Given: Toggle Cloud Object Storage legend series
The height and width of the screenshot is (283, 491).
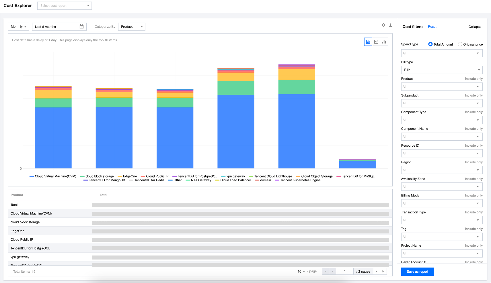Looking at the screenshot, I should pyautogui.click(x=314, y=176).
